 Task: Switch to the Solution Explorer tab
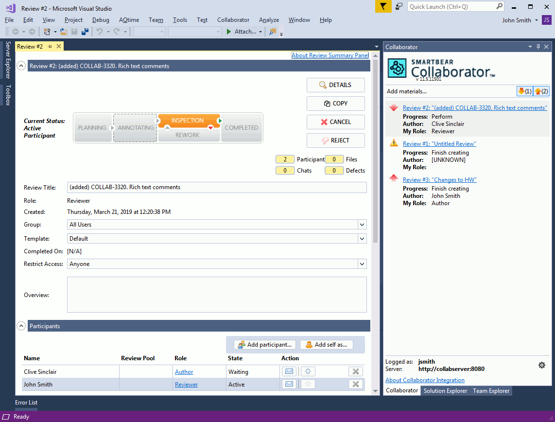445,391
